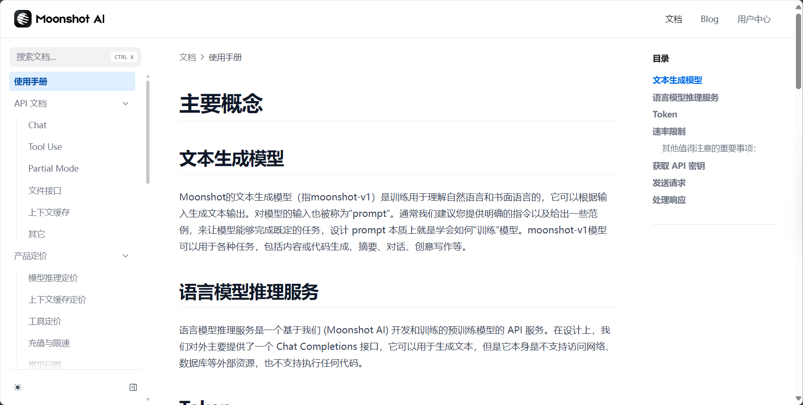Jump to 其他值得注意的重要事项 in contents
Screen dimensions: 803x405
(709, 149)
